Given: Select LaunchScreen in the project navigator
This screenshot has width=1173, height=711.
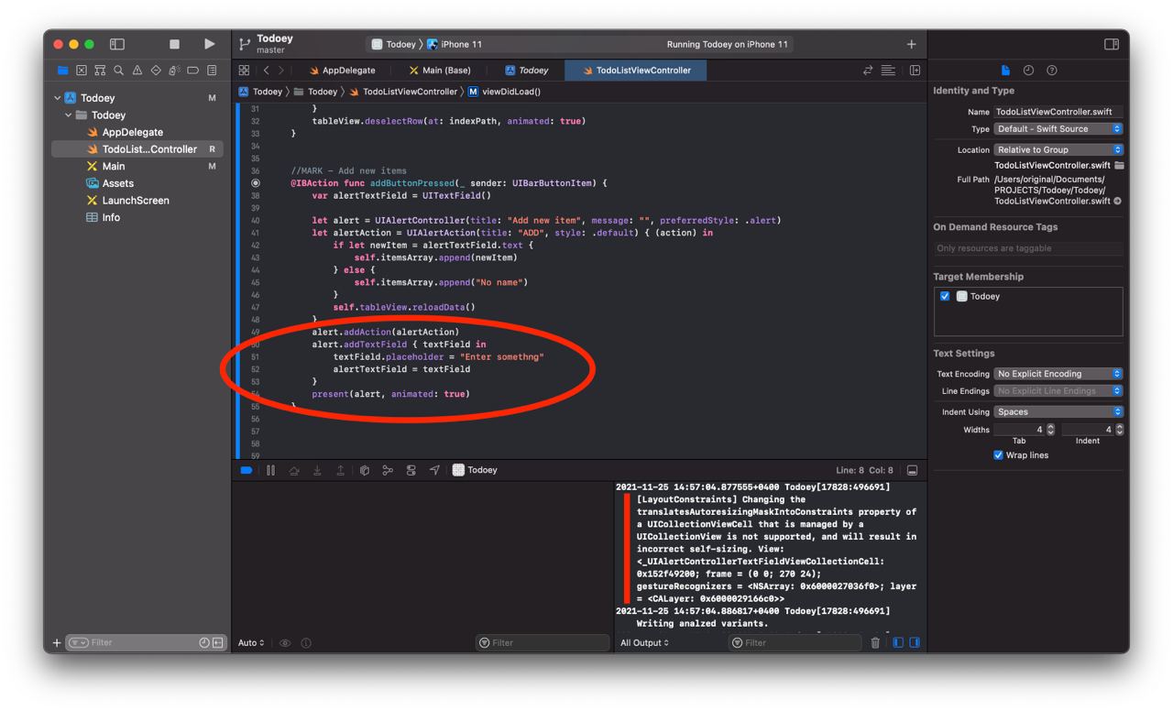Looking at the screenshot, I should 136,201.
